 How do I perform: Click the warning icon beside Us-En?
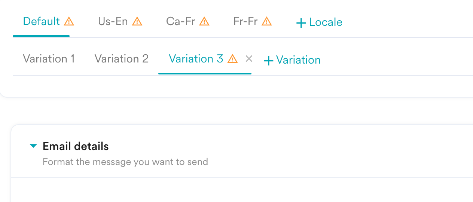(x=137, y=22)
